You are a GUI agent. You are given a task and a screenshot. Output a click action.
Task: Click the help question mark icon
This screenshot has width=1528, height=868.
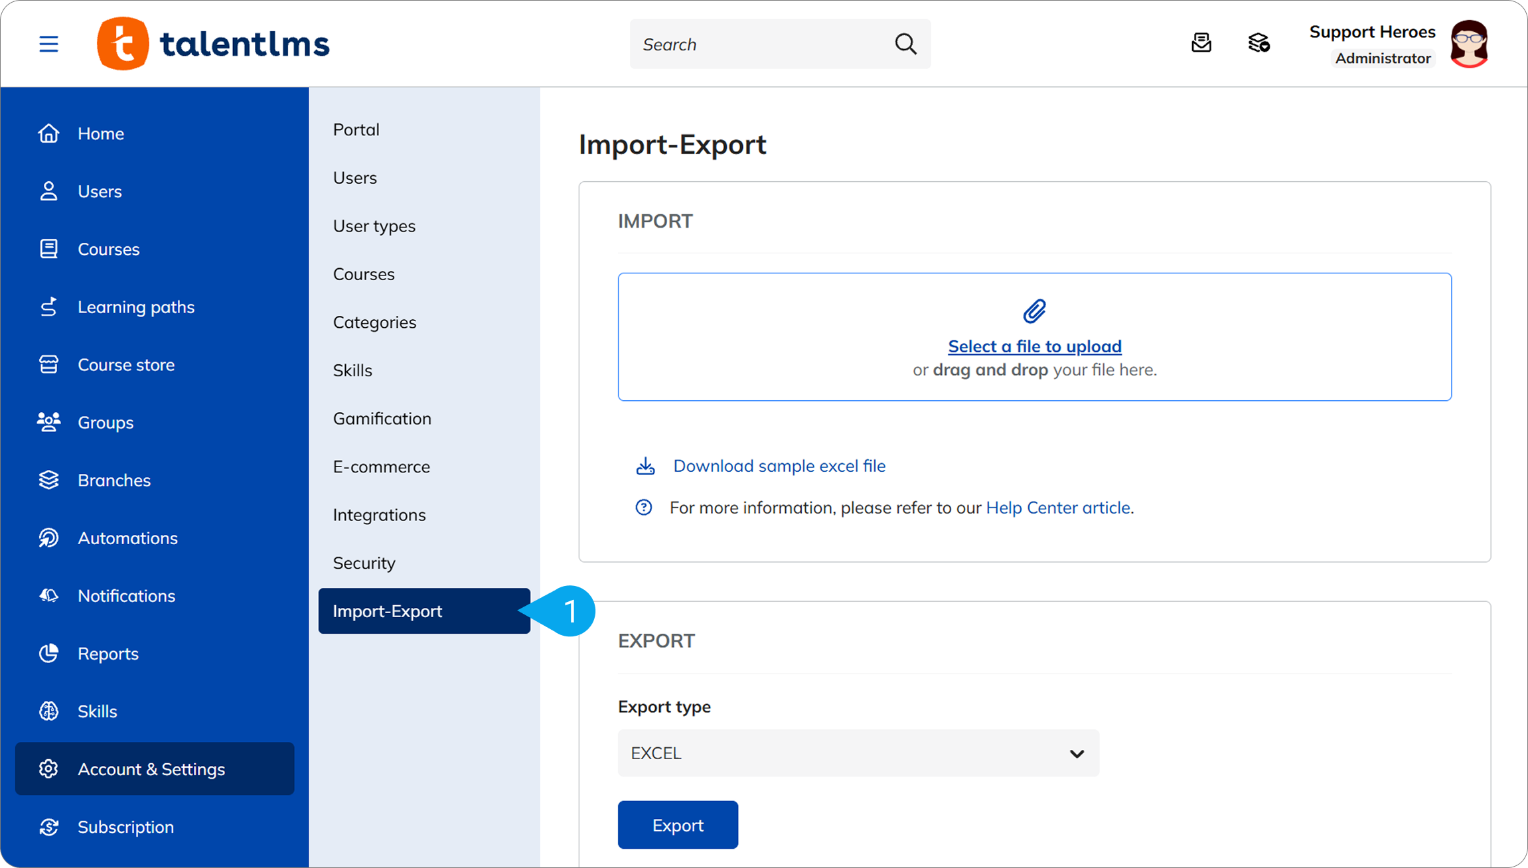pos(643,508)
